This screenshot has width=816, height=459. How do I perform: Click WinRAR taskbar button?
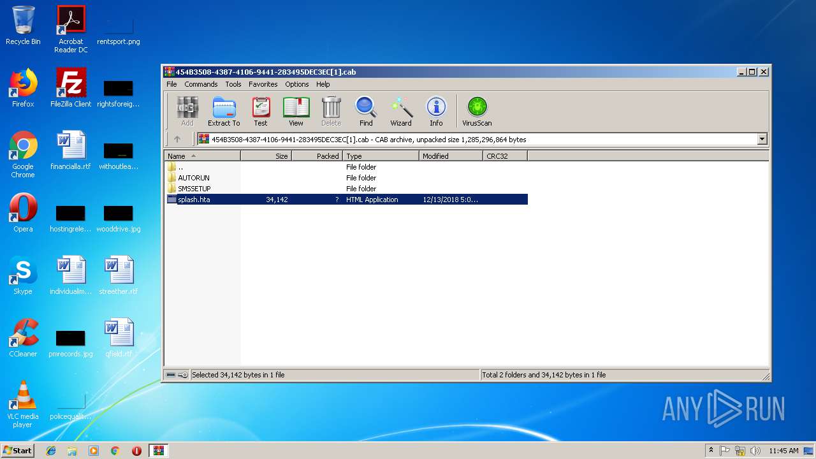(158, 451)
